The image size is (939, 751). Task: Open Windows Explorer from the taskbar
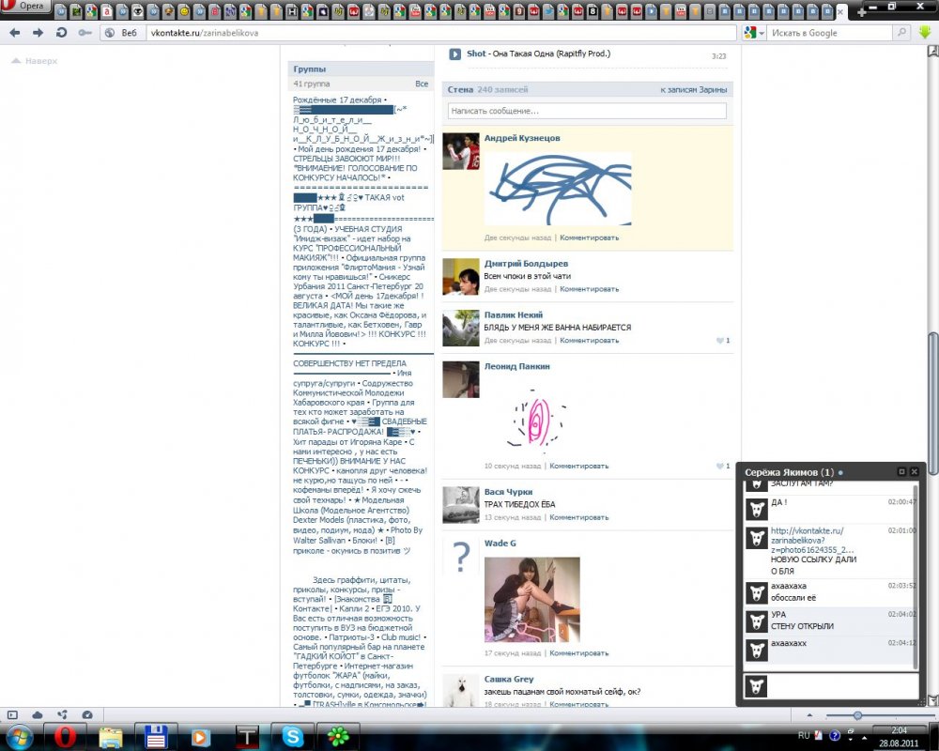click(111, 737)
